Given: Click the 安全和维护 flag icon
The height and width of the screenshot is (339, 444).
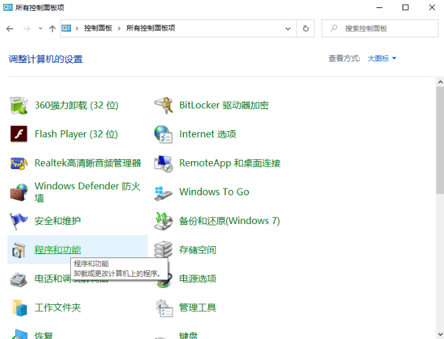Looking at the screenshot, I should (x=18, y=221).
